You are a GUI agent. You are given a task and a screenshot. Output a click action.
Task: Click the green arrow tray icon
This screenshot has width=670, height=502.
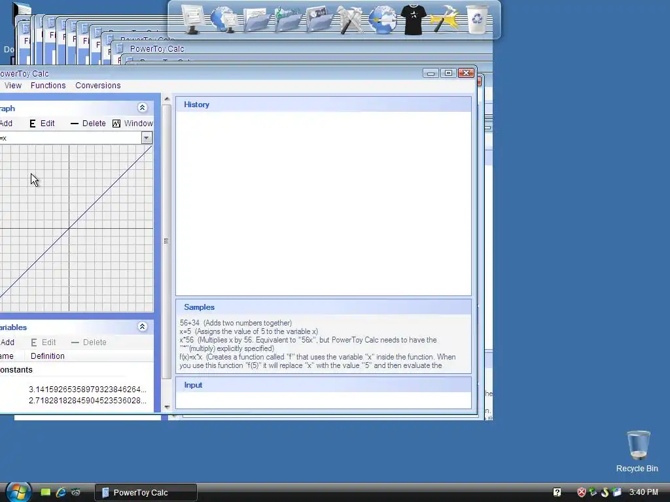pyautogui.click(x=593, y=492)
